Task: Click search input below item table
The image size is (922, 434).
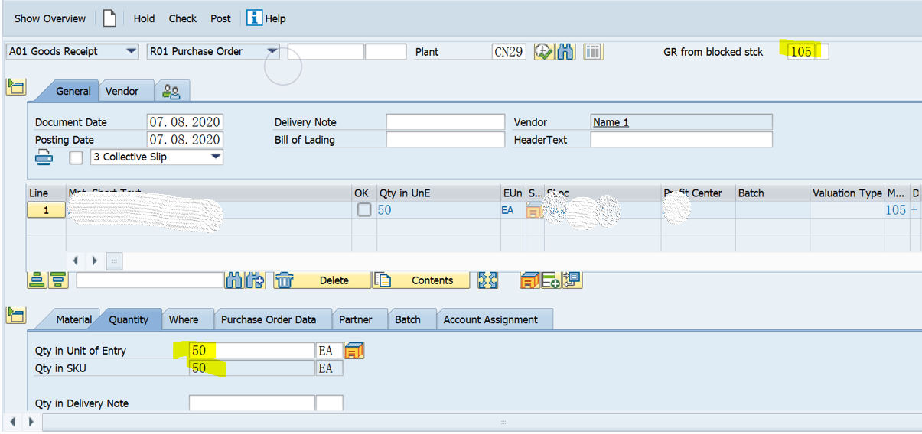Action: pos(150,280)
